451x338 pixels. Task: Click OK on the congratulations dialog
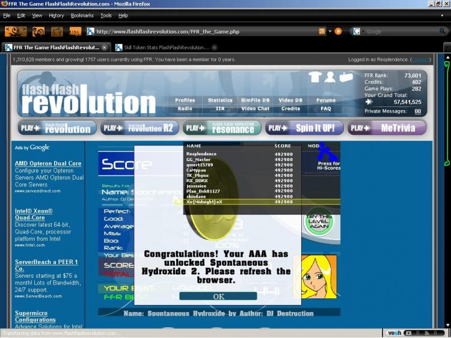pyautogui.click(x=218, y=297)
